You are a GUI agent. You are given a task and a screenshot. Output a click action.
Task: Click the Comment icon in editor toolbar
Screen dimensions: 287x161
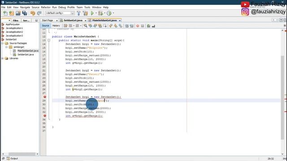tap(148, 26)
